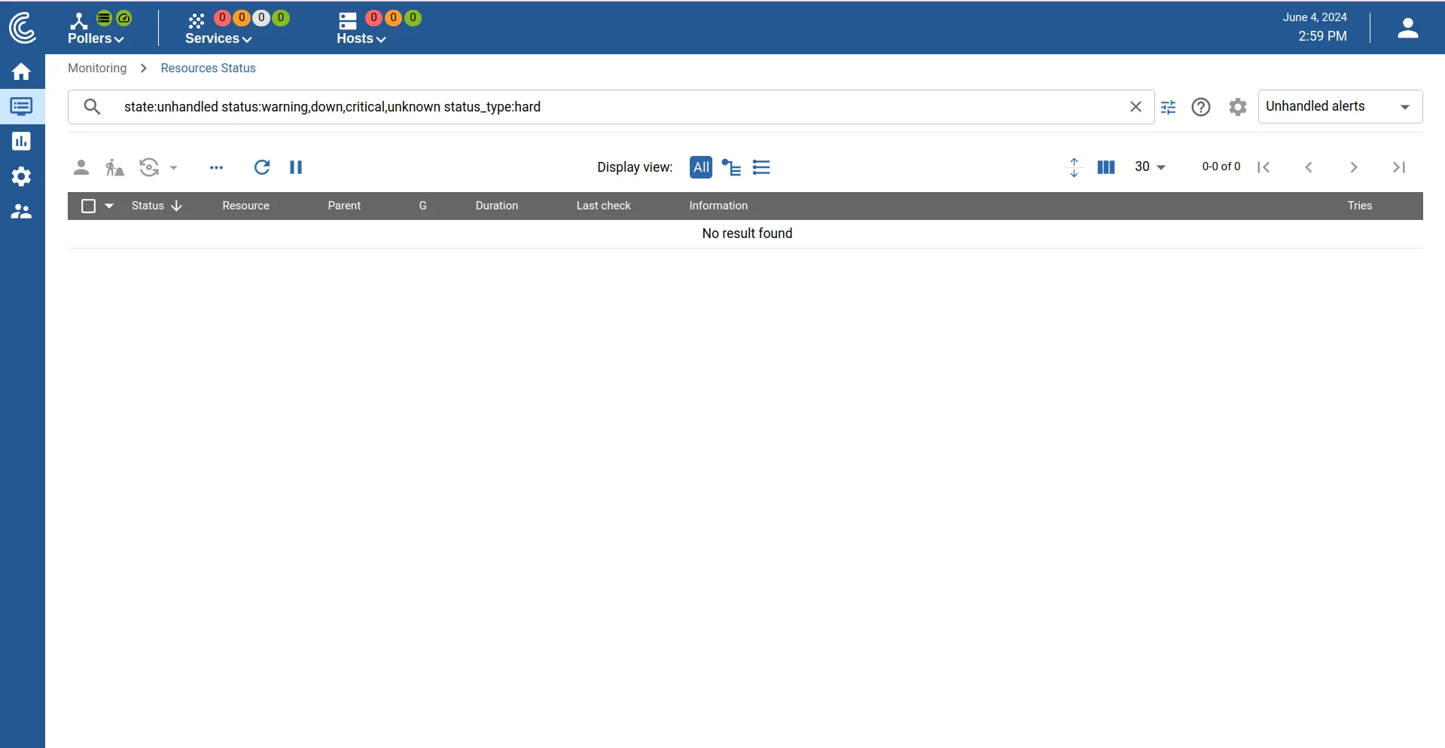The height and width of the screenshot is (748, 1445).
Task: Click the set downtime icon
Action: (x=114, y=167)
